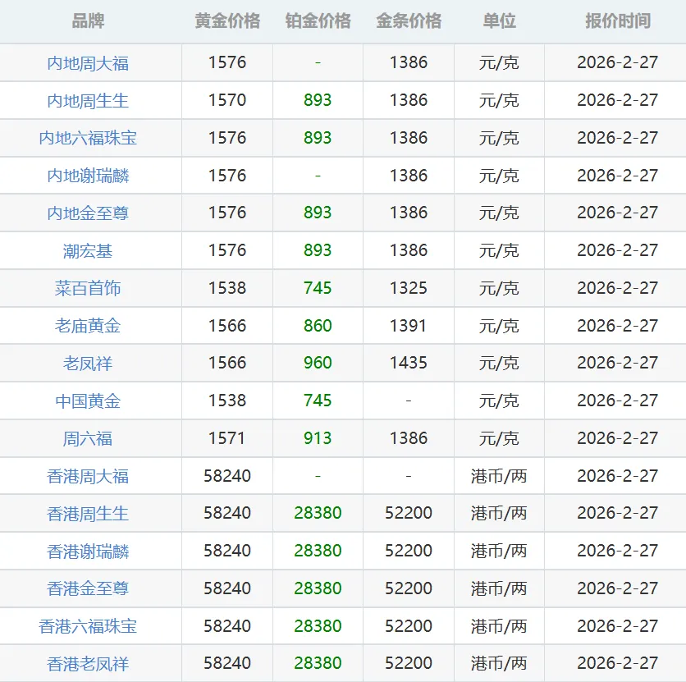
Task: Click the 报价时间 column header
Action: point(618,21)
